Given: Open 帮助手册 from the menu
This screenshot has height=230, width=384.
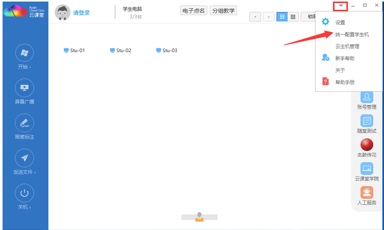Looking at the screenshot, I should coord(344,82).
